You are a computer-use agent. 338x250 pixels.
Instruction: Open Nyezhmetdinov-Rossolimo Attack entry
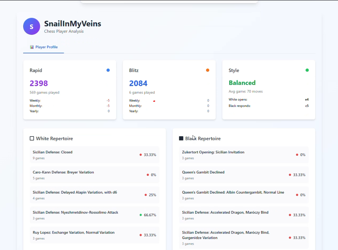[94, 215]
